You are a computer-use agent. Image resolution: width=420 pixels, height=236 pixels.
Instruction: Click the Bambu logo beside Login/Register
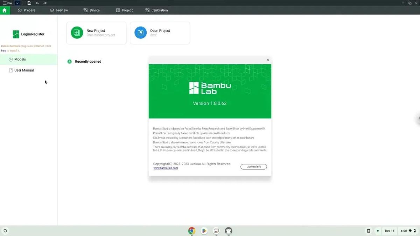[16, 34]
